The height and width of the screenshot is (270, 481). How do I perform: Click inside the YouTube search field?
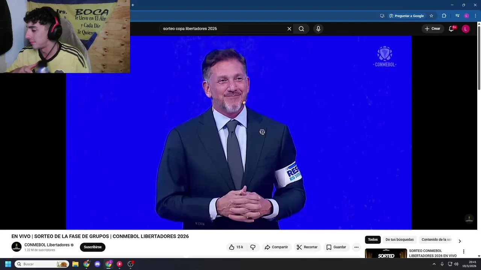point(224,28)
